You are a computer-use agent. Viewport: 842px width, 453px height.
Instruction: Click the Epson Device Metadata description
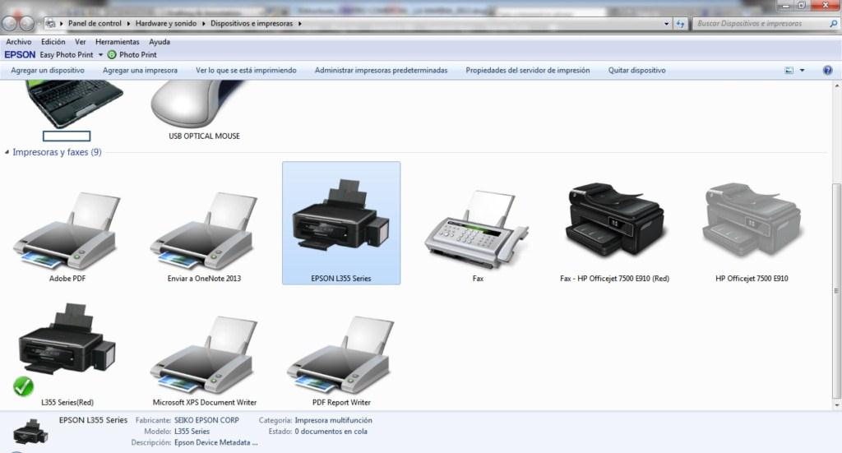216,443
